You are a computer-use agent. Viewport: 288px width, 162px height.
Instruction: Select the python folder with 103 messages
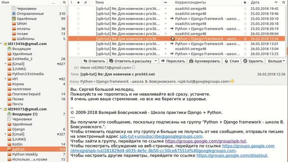[x=33, y=149]
